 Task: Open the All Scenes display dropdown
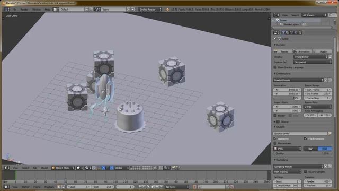pyautogui.click(x=314, y=15)
